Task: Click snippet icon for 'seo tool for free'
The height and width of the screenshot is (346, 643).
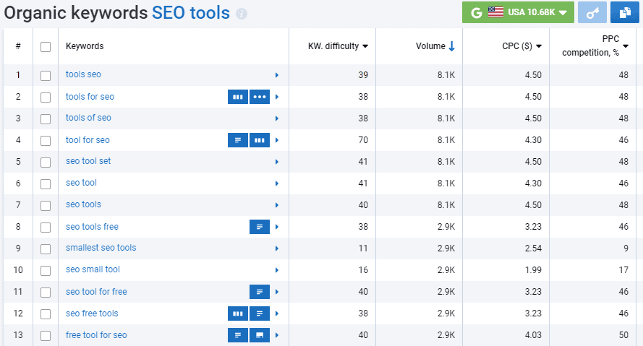Action: point(260,292)
